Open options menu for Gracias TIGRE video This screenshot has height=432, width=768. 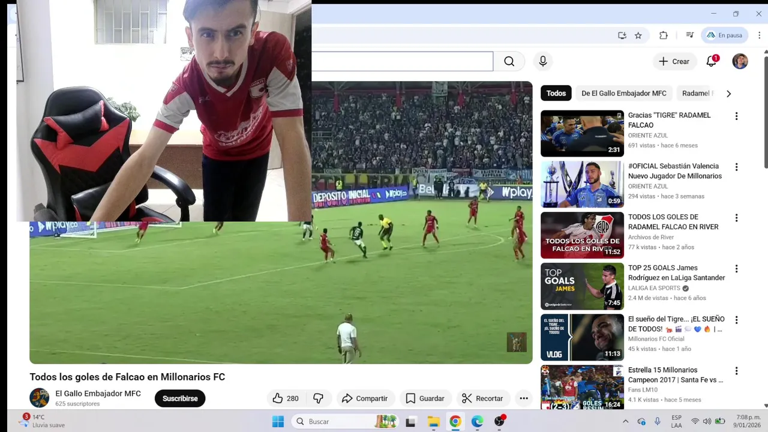736,116
